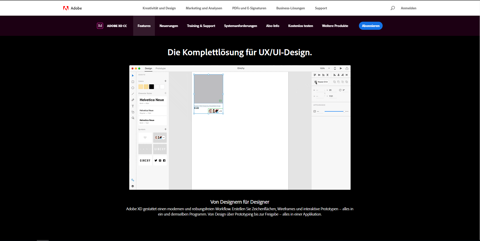
Task: Select the Helvetica Neue Regular 12pt style
Action: (x=152, y=111)
